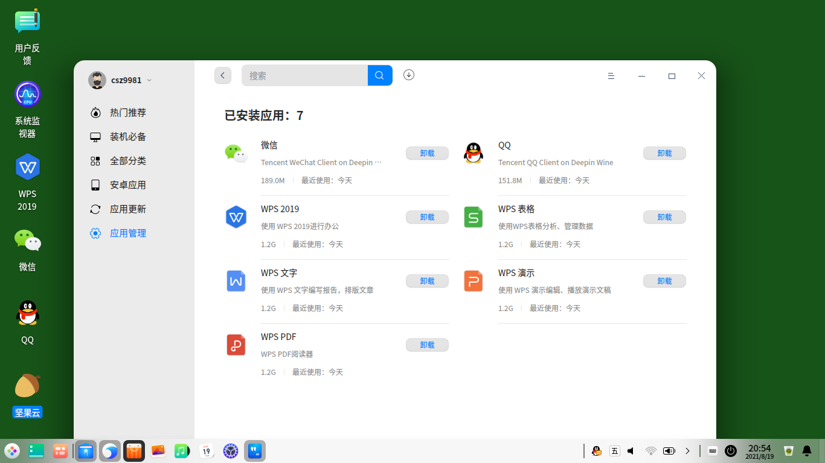The height and width of the screenshot is (463, 825).
Task: Open the blue gear settings dock icon
Action: pyautogui.click(x=231, y=451)
